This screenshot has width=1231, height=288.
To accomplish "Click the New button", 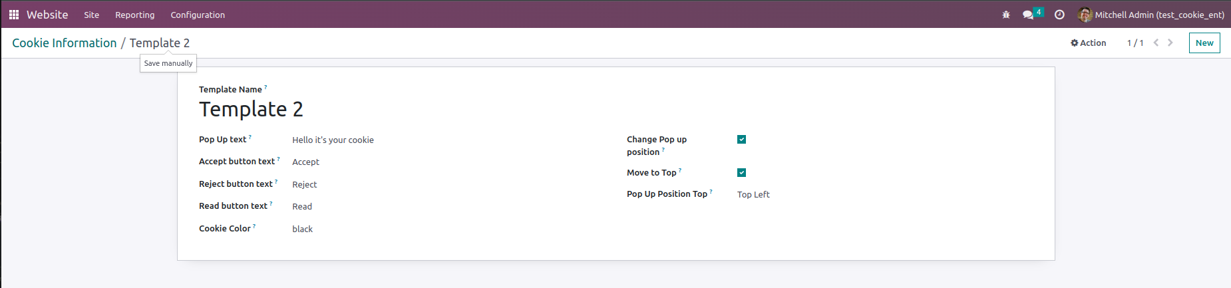I will (1204, 43).
